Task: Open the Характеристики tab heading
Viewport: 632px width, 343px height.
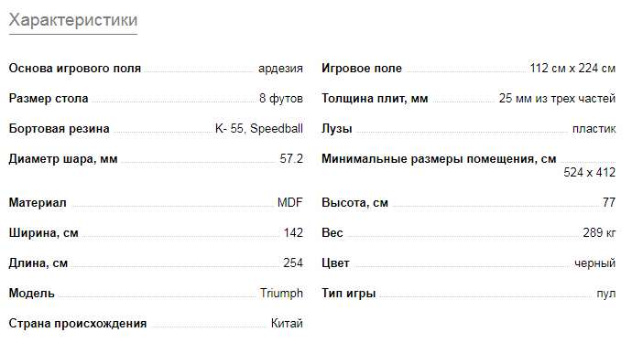Action: point(73,20)
